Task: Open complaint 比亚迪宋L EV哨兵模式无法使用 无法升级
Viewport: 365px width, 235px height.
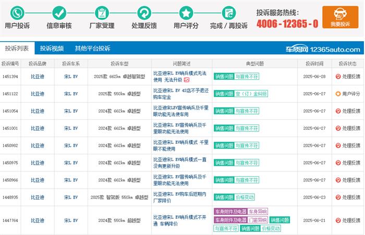Action: tap(180, 77)
